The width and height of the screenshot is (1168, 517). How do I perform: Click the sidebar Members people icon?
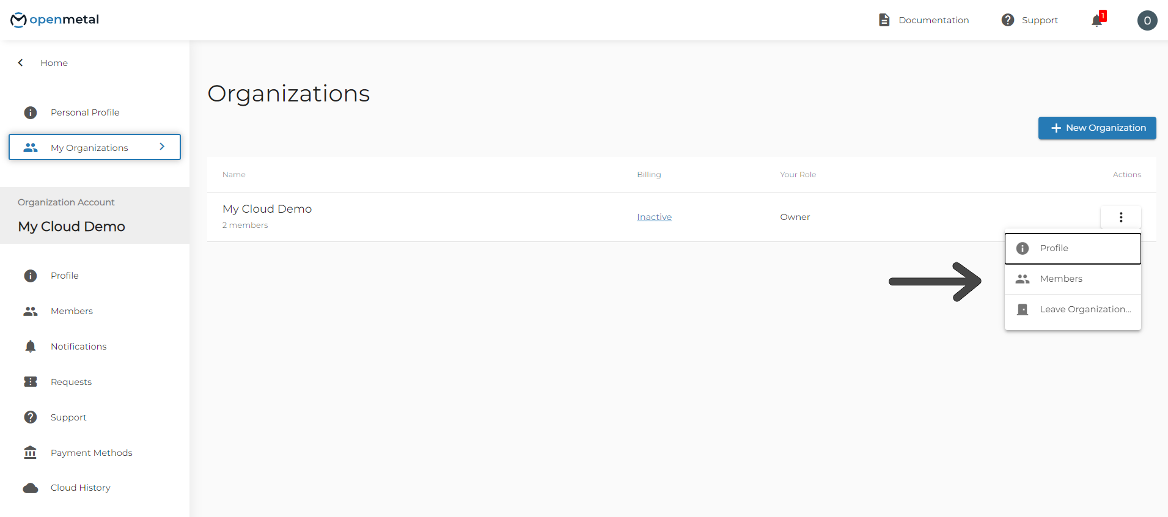click(x=31, y=311)
